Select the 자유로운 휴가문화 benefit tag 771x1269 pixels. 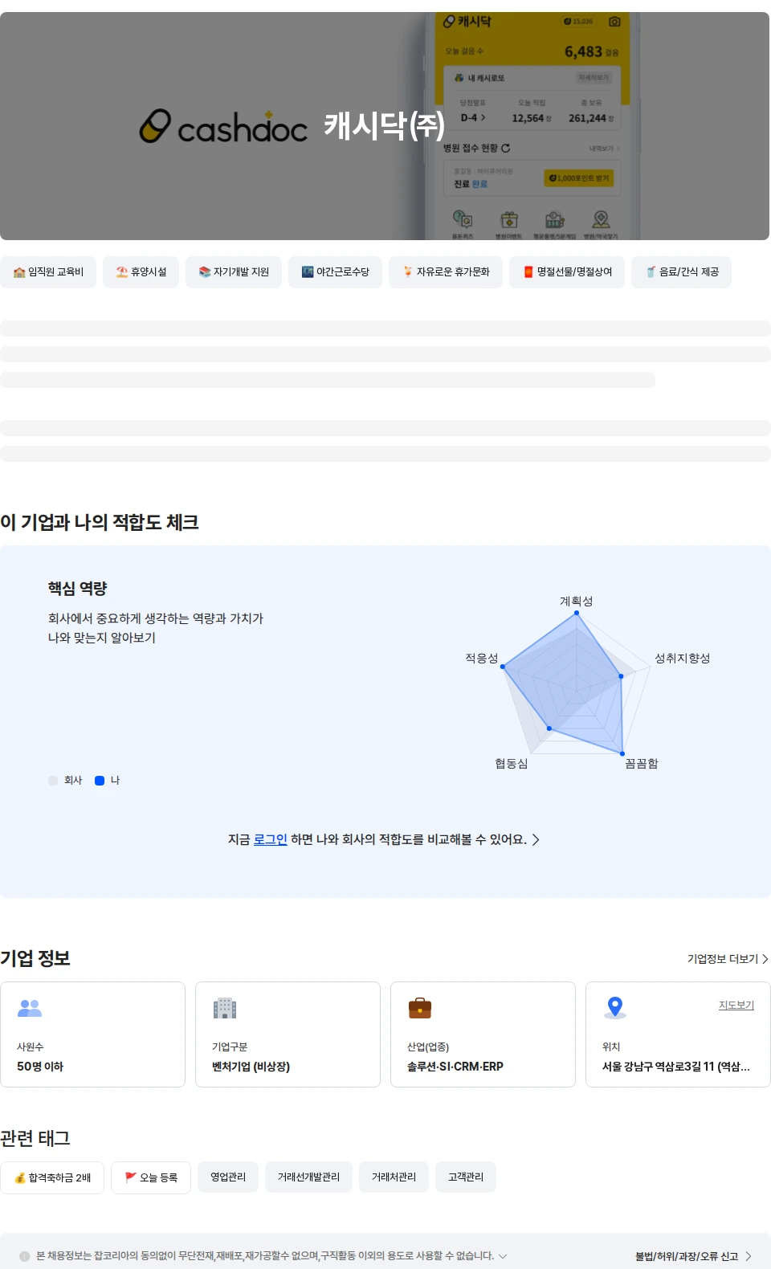[446, 272]
